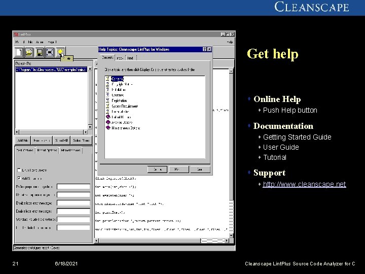The width and height of the screenshot is (365, 274).
Task: Click the Add File button
Action: (x=23, y=140)
